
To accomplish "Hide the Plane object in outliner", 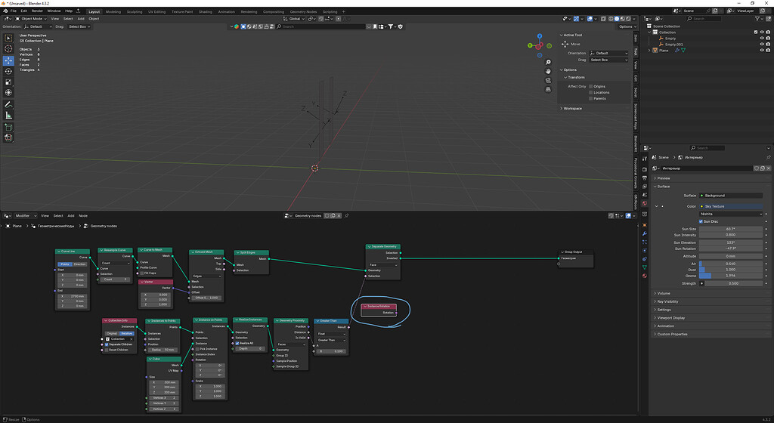I will [762, 51].
